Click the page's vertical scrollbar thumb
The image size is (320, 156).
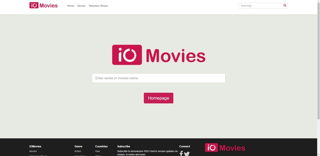(318, 61)
